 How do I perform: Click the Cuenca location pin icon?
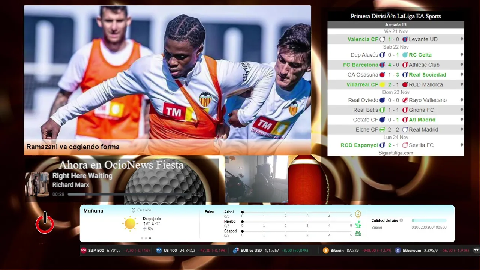pos(133,210)
